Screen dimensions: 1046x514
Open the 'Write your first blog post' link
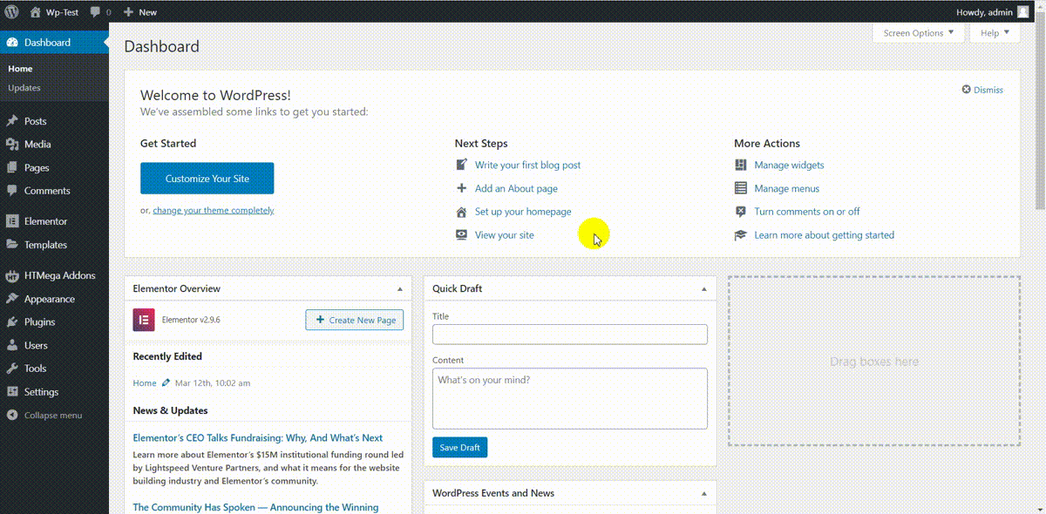[x=527, y=166]
